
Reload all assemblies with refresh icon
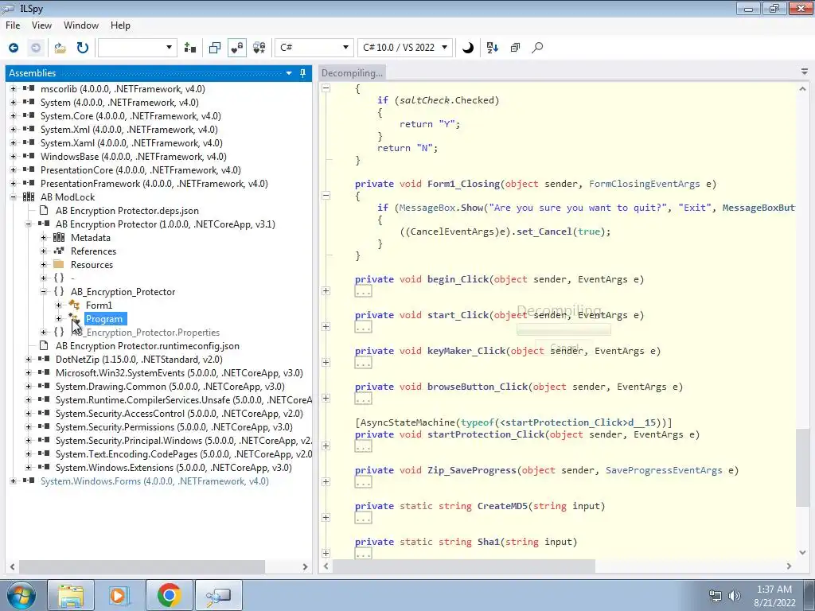(83, 48)
